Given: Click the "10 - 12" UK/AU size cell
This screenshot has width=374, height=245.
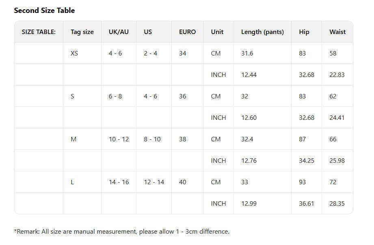Looking at the screenshot, I should [119, 139].
